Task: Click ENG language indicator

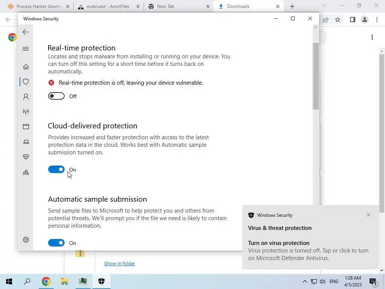Action: coord(334,281)
